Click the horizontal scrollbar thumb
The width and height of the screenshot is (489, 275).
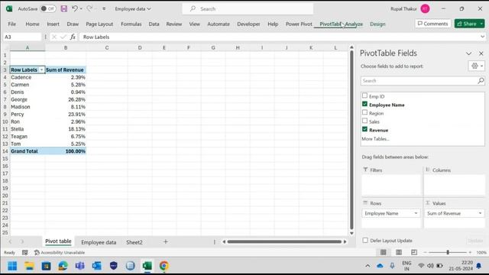click(284, 241)
